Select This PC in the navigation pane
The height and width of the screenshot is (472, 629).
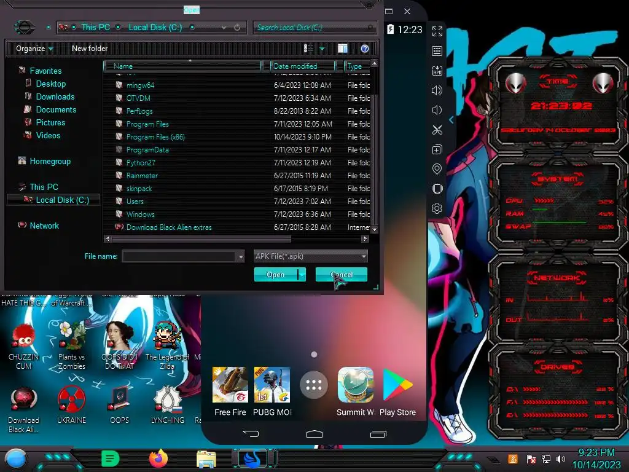click(44, 187)
